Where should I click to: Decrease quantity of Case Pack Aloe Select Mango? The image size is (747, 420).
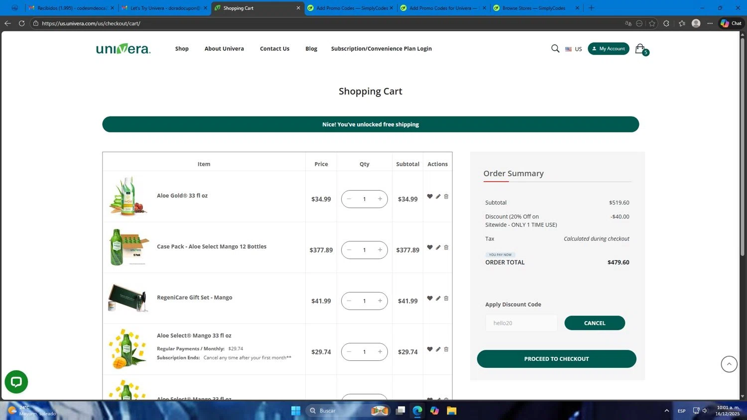(x=349, y=250)
